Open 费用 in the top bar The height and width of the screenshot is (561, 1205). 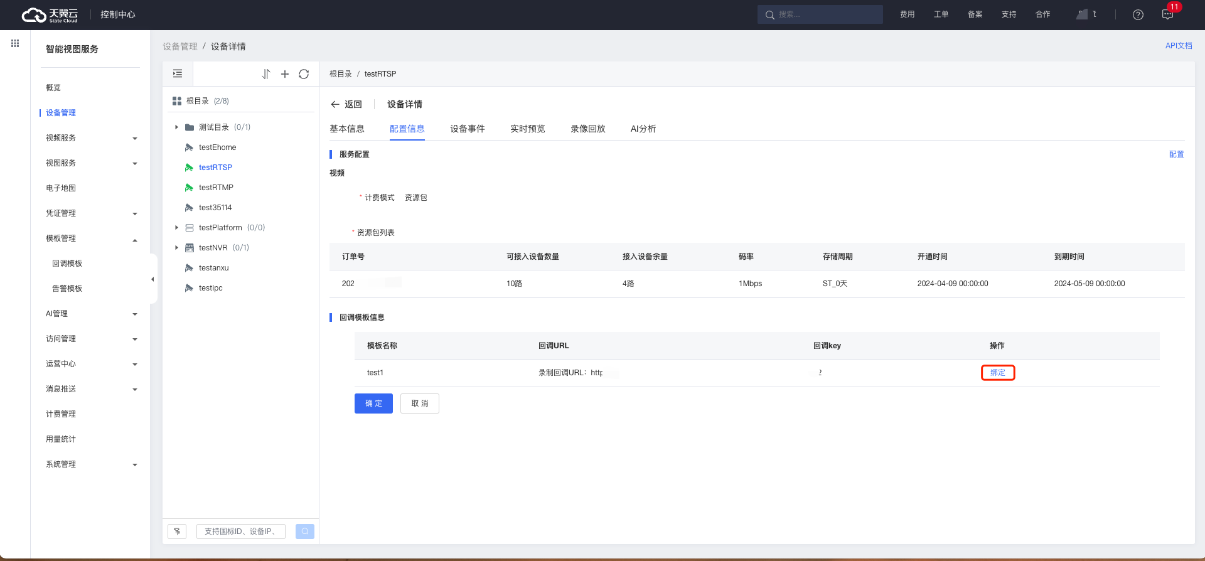point(908,14)
